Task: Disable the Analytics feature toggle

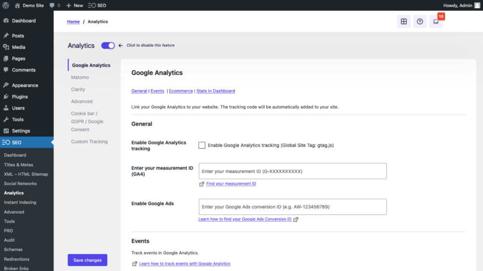Action: tap(108, 46)
